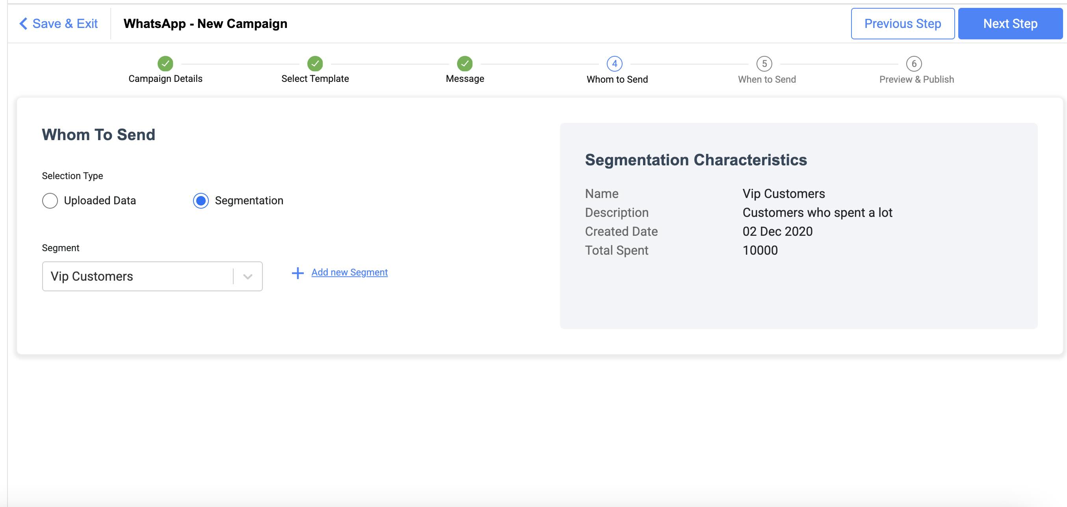Go to the When to Send step label
Viewport: 1067px width, 507px height.
click(767, 80)
